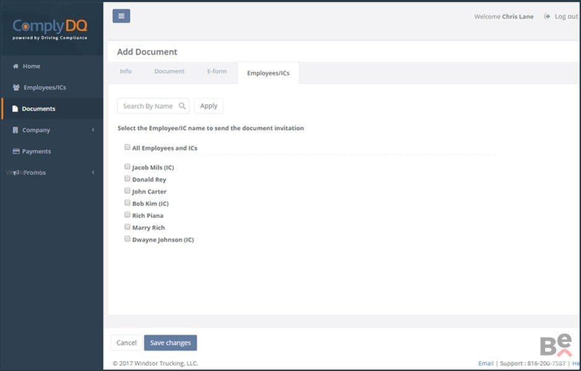Select the Employees/ICs tab

tap(269, 73)
